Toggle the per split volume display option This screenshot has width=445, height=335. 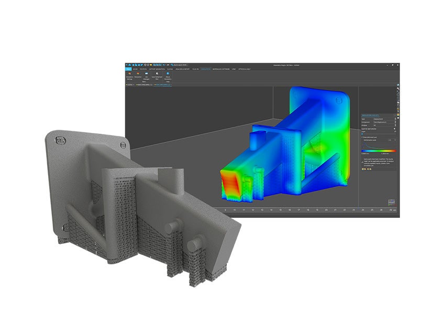(395, 128)
